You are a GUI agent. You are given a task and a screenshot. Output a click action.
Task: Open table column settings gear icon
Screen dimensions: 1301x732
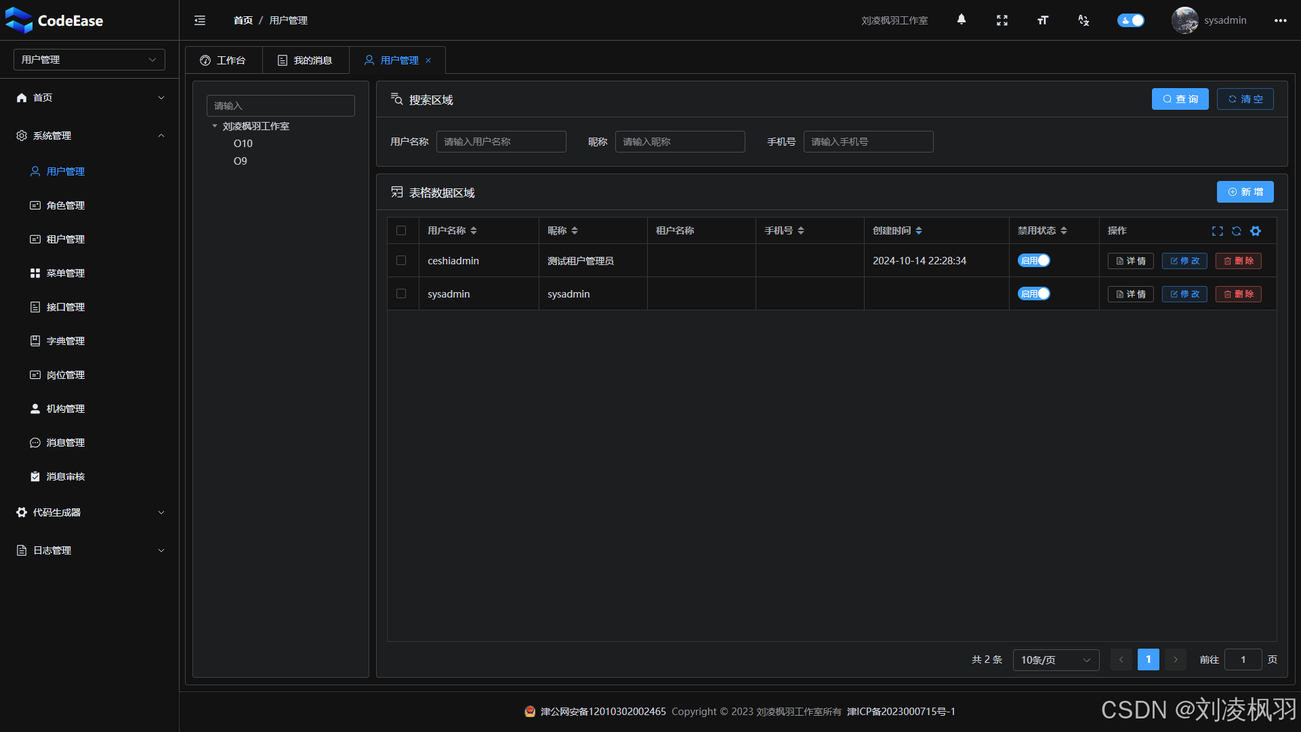1255,231
